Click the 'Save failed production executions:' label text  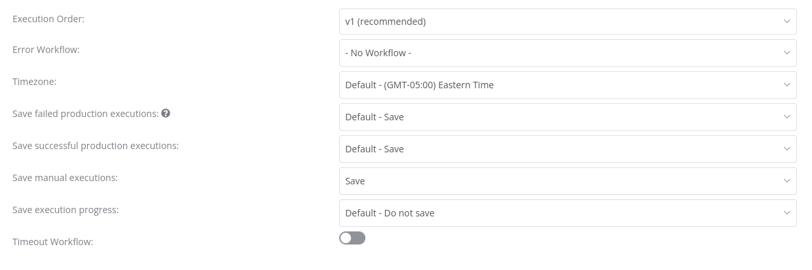[86, 114]
